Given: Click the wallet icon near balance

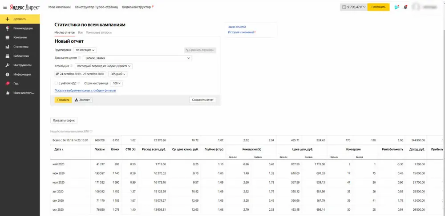Looking at the screenshot, I should pos(344,7).
